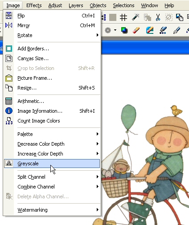
Task: Click the Count Image Colors icon
Action: [9, 121]
